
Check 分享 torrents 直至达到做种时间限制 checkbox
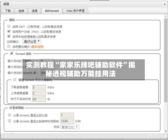tap(10, 121)
